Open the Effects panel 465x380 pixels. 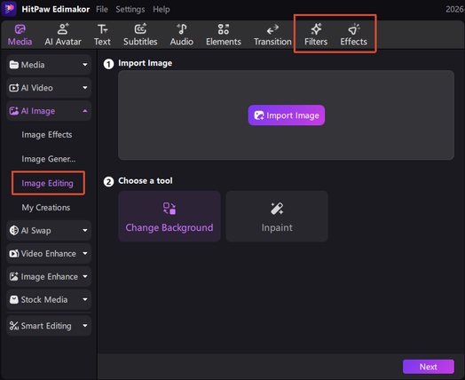pos(353,35)
